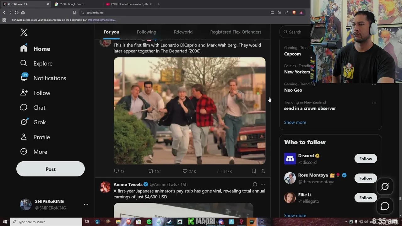Open site settings icon beside URL

point(83,13)
